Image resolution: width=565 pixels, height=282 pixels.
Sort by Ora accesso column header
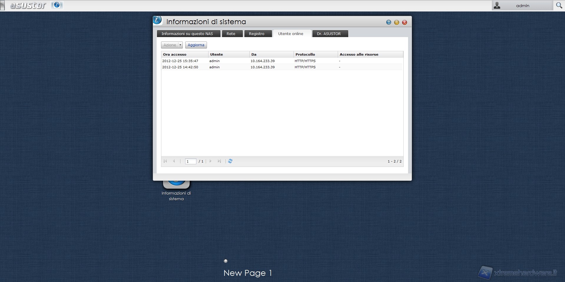(x=184, y=54)
